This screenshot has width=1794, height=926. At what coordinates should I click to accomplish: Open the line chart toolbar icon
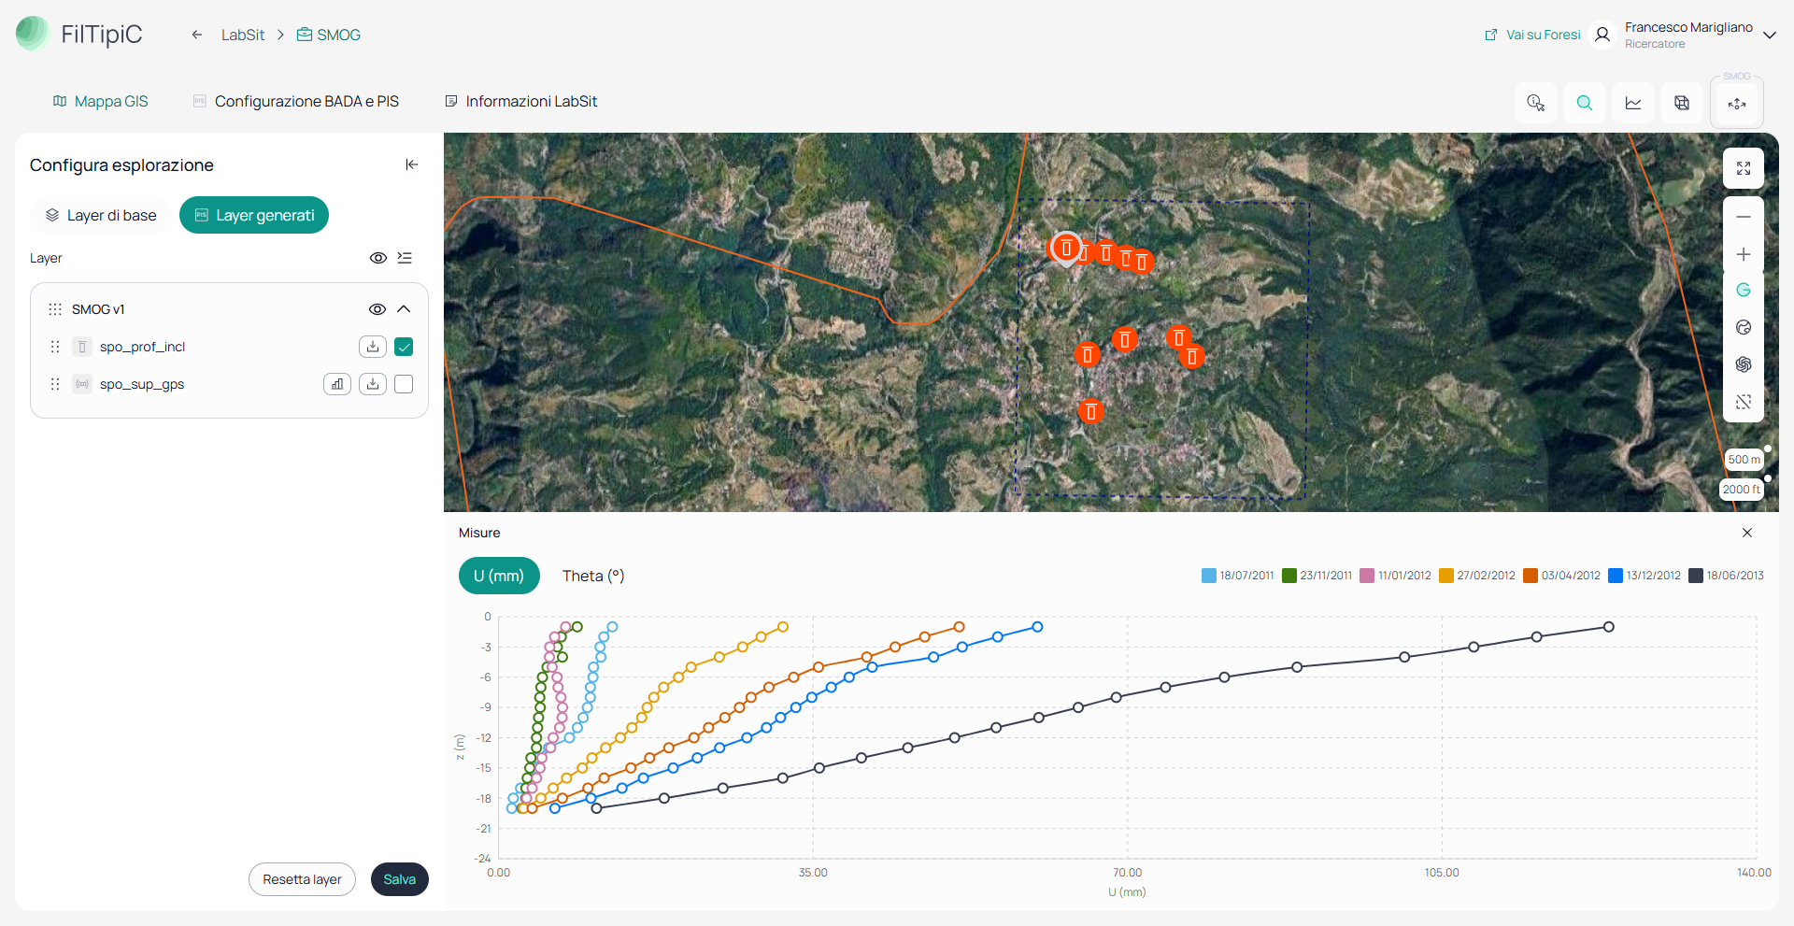[x=1633, y=103]
